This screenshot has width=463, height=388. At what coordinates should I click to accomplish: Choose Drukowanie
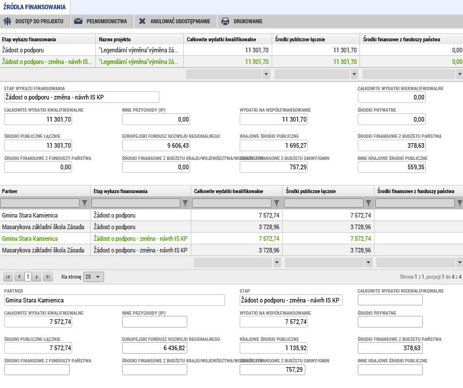(x=243, y=22)
